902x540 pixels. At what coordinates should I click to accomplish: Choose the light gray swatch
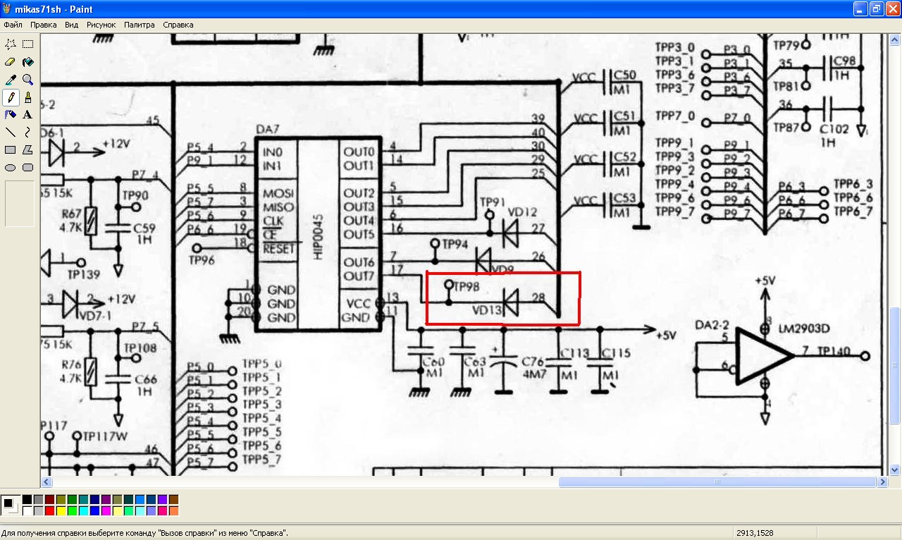(39, 510)
